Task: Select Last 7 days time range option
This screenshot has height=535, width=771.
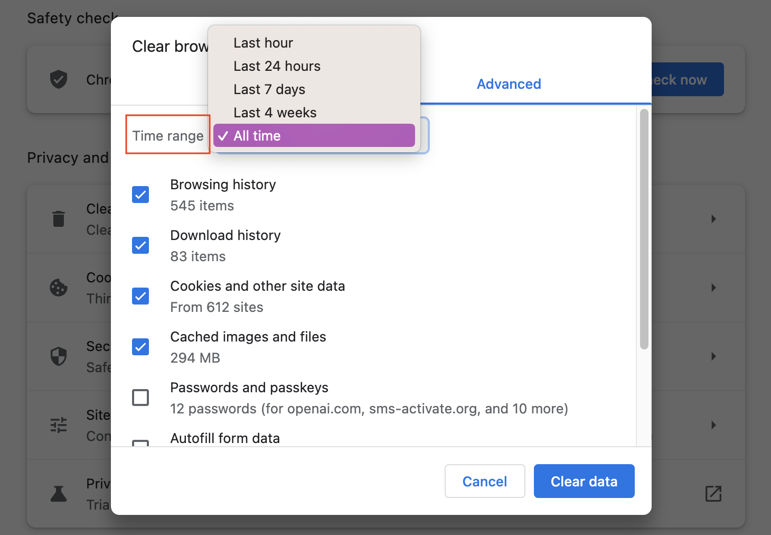Action: click(269, 89)
